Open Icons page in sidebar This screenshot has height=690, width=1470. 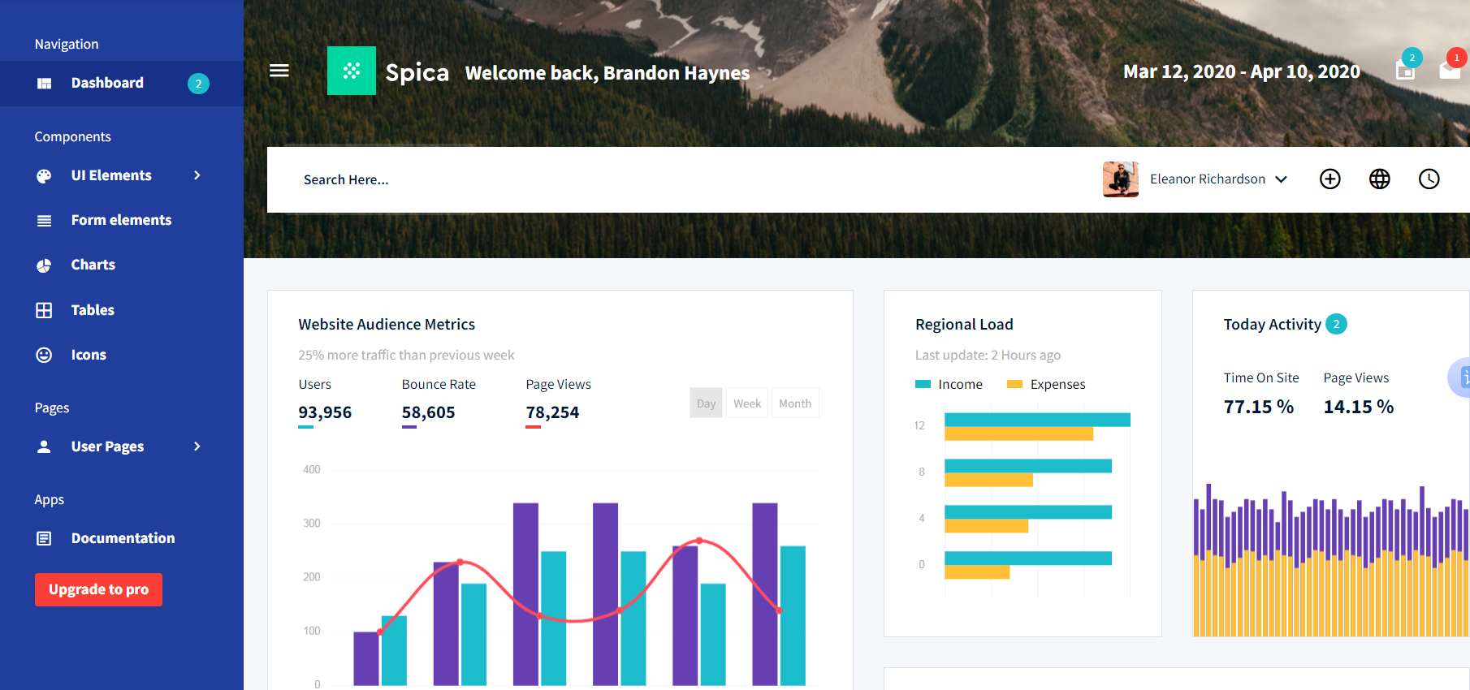pyautogui.click(x=89, y=355)
